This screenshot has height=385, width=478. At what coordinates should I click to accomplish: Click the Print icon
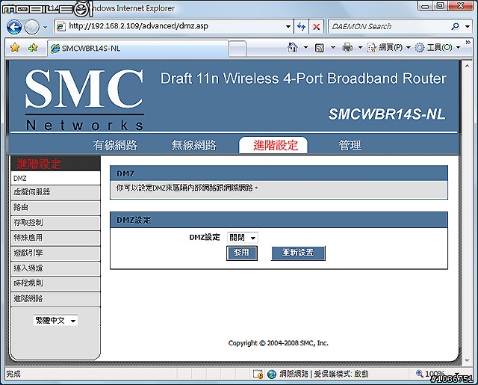[x=347, y=48]
